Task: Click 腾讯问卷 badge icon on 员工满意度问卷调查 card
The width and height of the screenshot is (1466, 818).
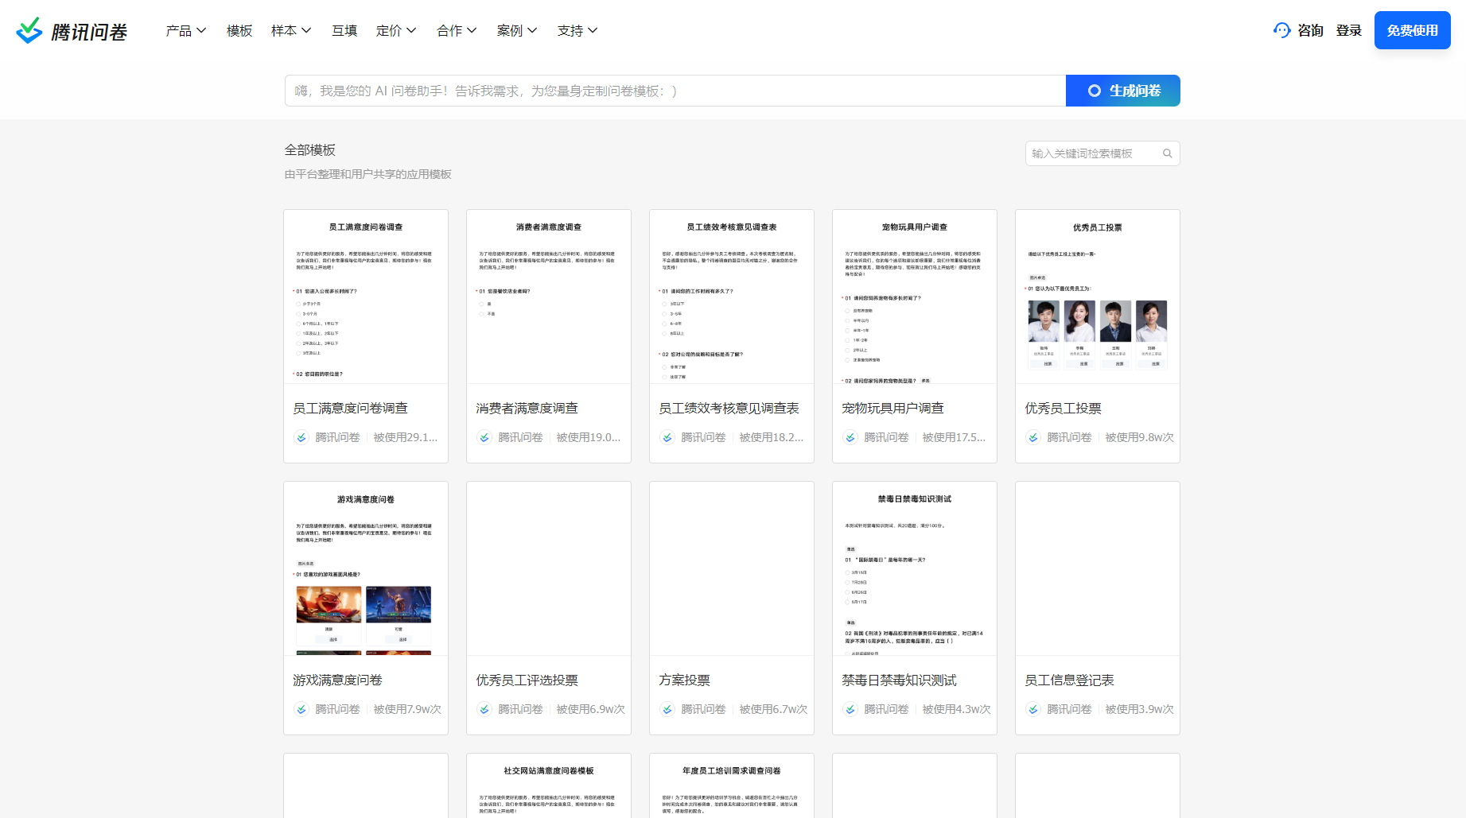Action: 301,436
